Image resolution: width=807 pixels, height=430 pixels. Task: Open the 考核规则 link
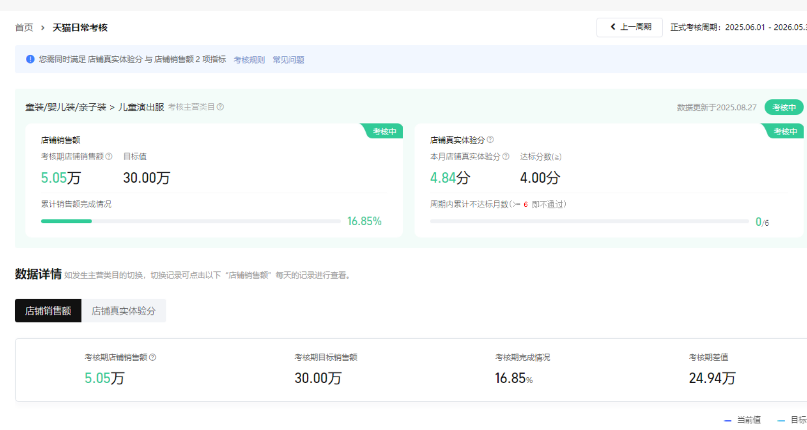(249, 59)
